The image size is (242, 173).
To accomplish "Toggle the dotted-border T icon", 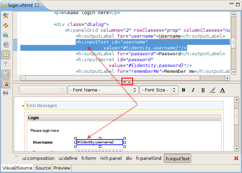I will point(6,64).
